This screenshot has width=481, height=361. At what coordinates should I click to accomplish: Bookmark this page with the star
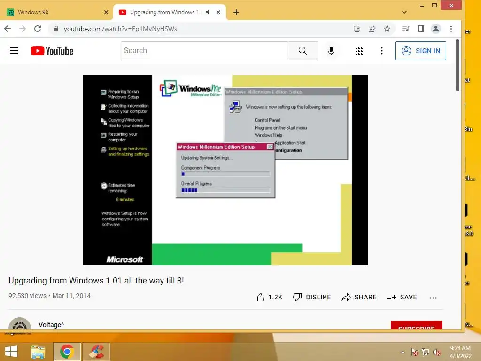click(387, 29)
